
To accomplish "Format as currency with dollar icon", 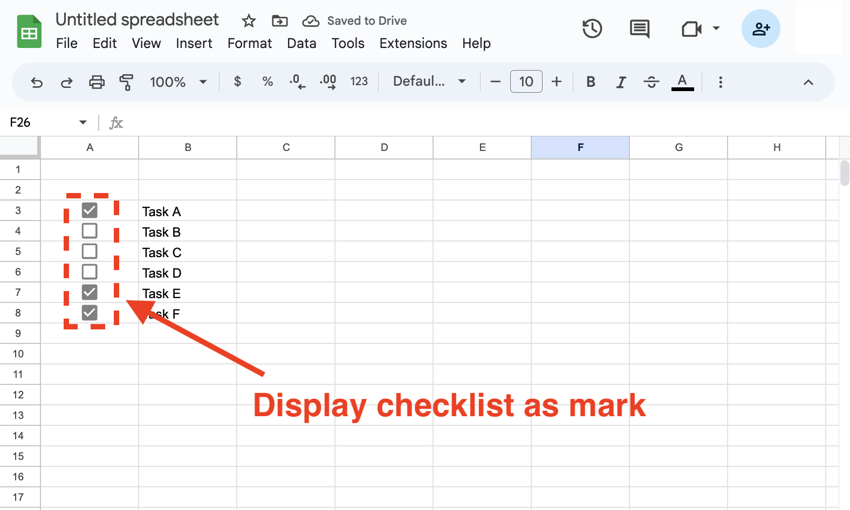I will (237, 81).
